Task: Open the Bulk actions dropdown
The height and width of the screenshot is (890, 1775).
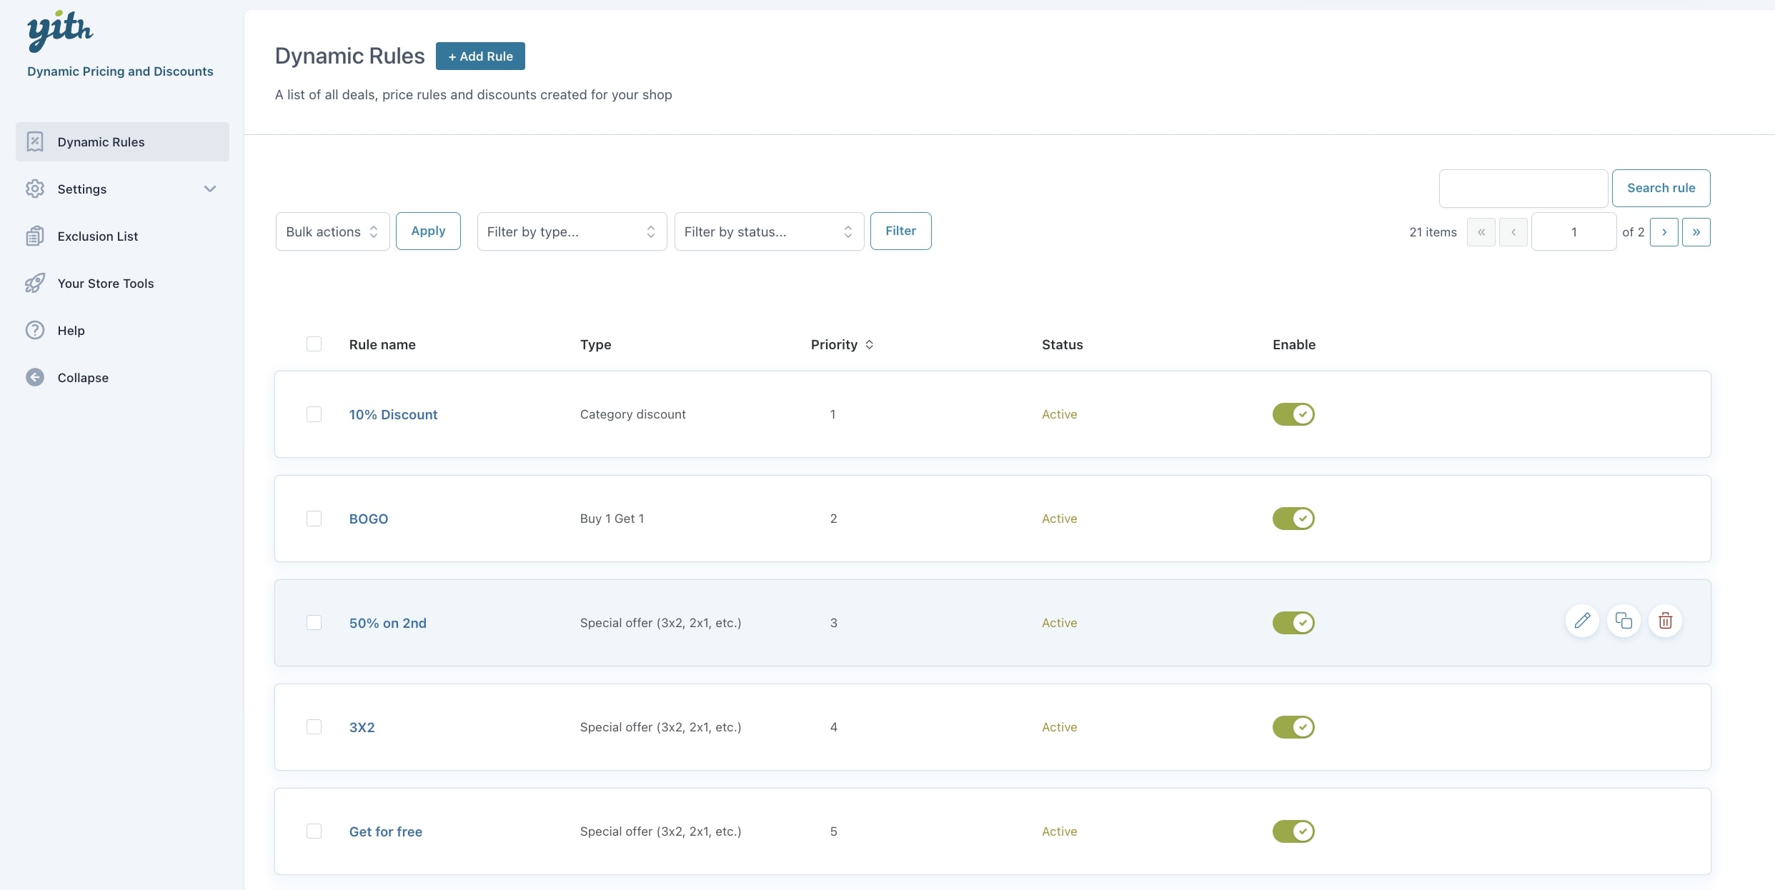Action: click(332, 231)
